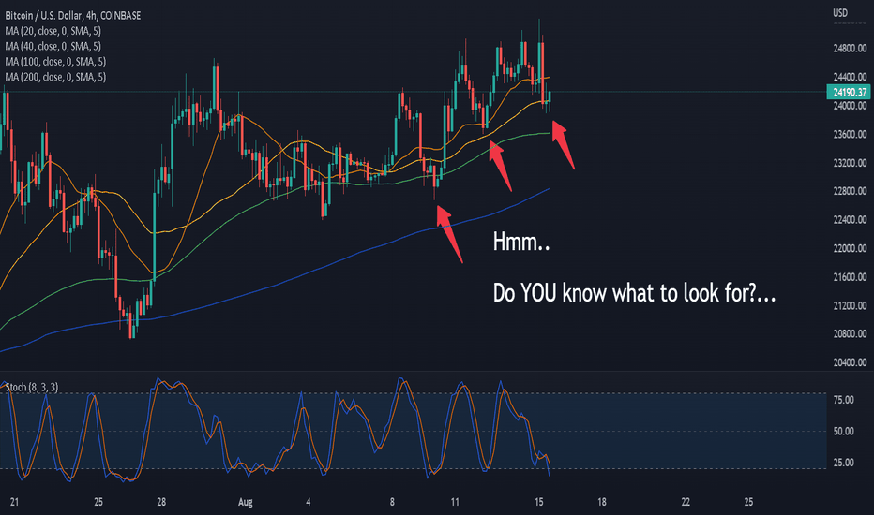Click the 8 date on time axis

pyautogui.click(x=392, y=502)
